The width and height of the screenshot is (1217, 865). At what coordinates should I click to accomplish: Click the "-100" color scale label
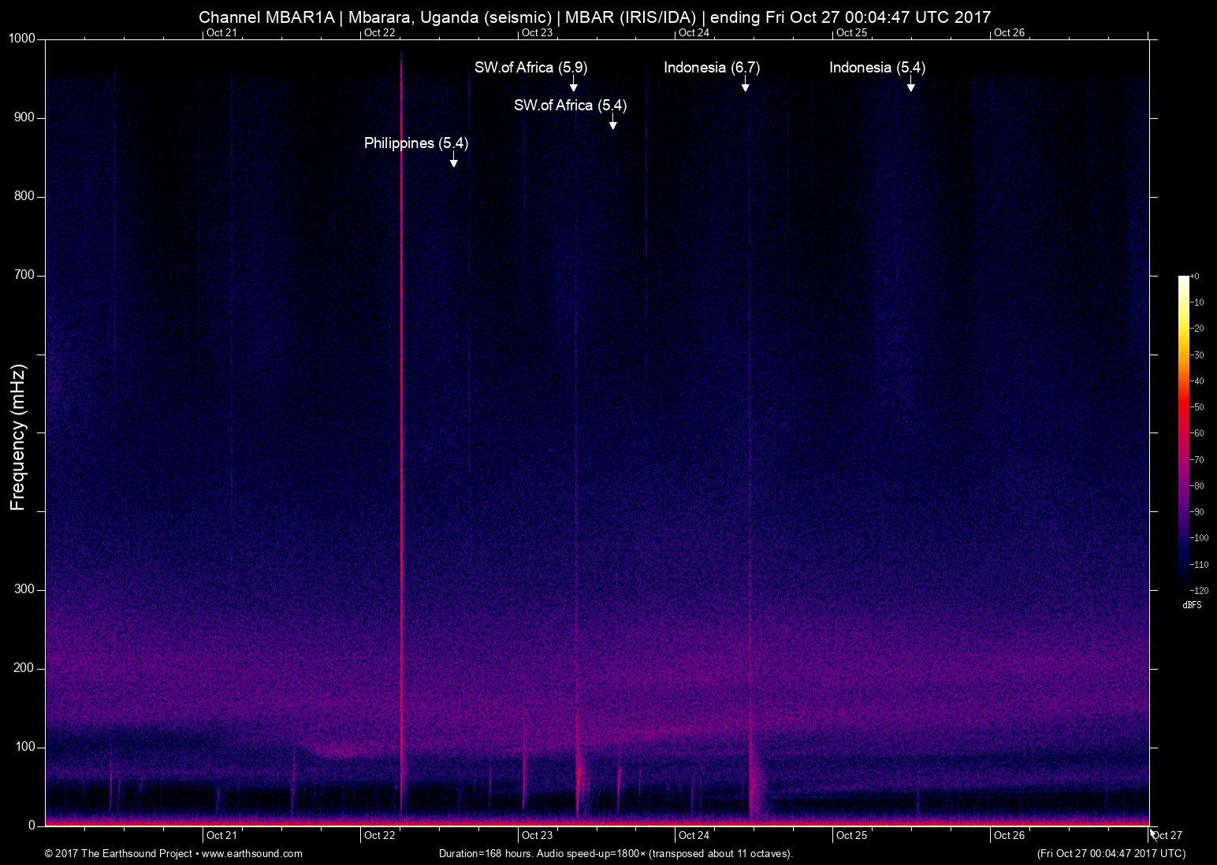pyautogui.click(x=1199, y=538)
